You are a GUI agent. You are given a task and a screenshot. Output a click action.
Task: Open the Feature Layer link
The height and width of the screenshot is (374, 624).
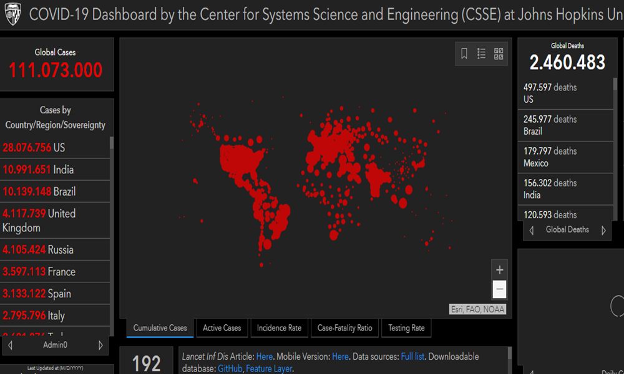[x=268, y=369]
